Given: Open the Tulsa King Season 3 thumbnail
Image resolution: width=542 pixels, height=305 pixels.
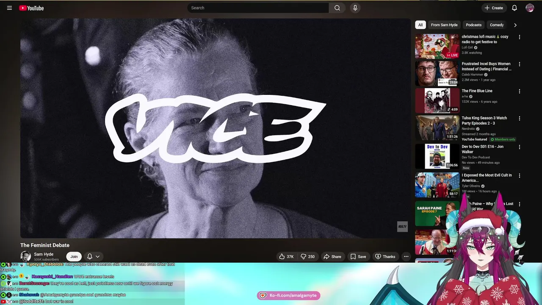Looking at the screenshot, I should [437, 128].
